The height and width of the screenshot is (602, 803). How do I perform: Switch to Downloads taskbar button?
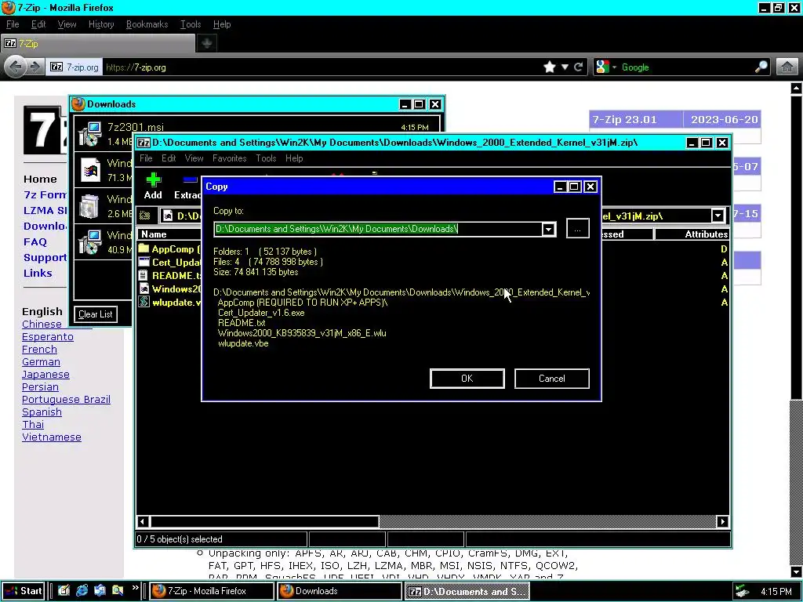point(340,591)
